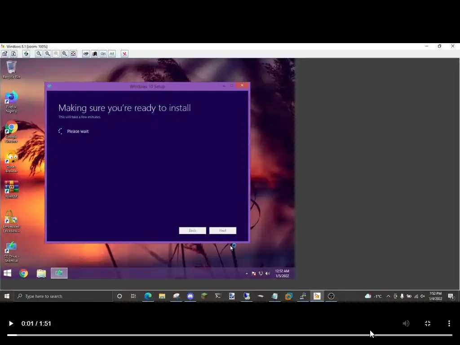Click the red X disconnect icon
This screenshot has height=345, width=460.
tap(124, 54)
